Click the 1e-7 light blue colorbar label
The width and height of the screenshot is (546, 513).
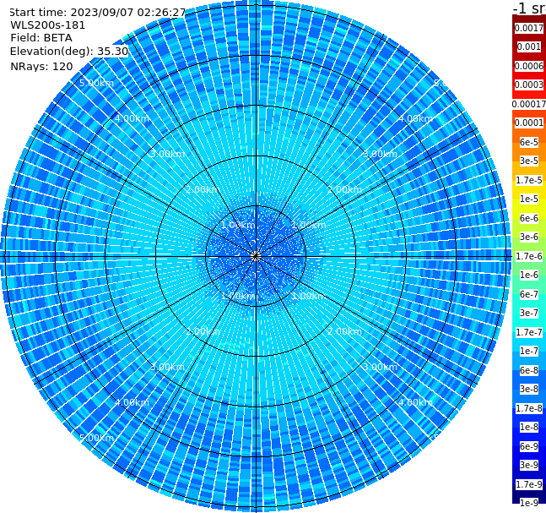(529, 352)
